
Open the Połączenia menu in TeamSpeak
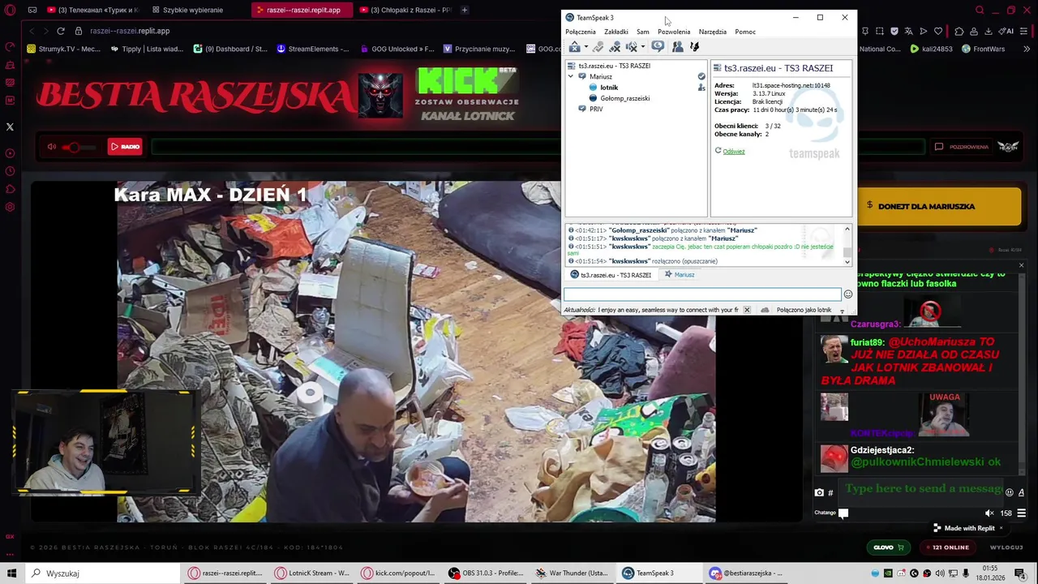pyautogui.click(x=581, y=32)
